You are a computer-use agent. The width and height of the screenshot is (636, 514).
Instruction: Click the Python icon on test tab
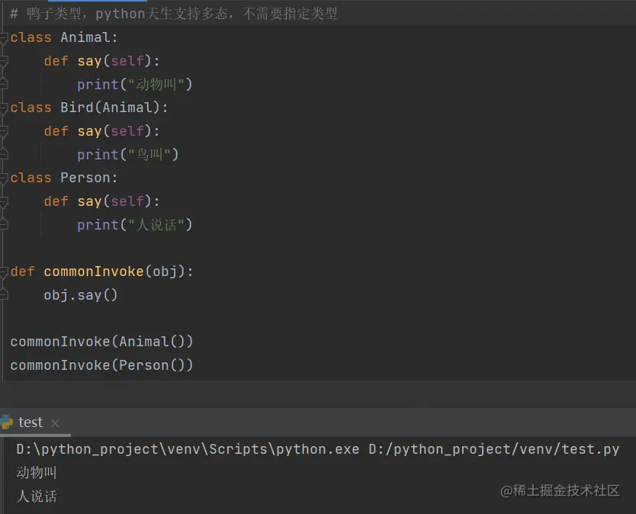[x=6, y=422]
